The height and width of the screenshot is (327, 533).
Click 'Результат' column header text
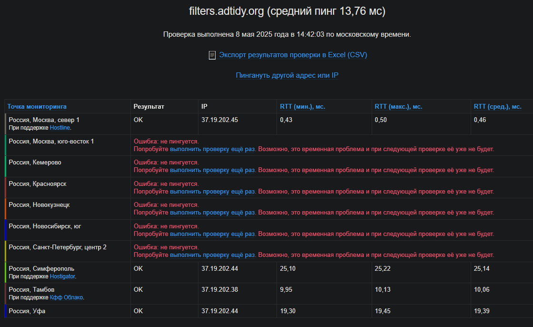pos(149,107)
